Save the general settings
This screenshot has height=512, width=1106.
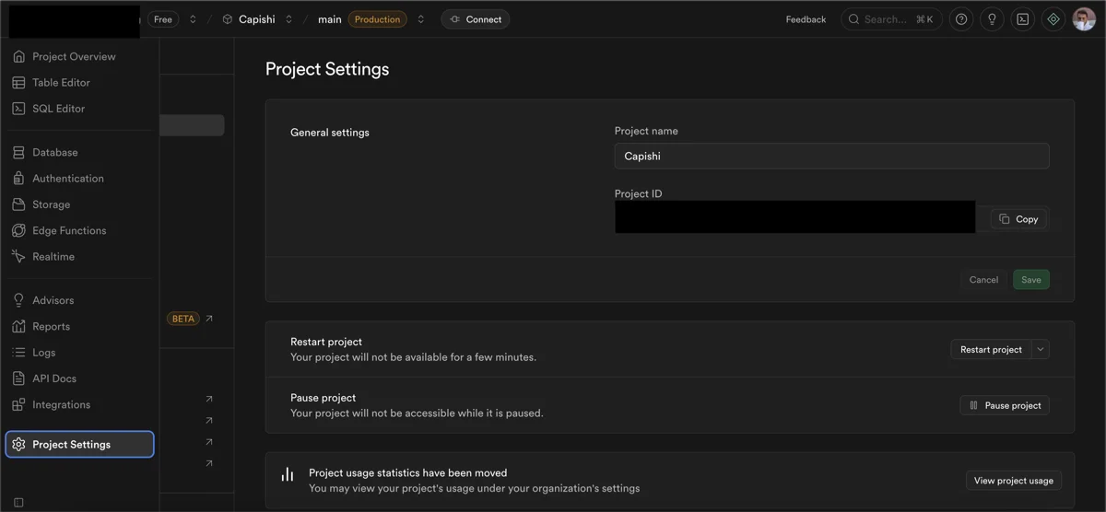tap(1031, 280)
